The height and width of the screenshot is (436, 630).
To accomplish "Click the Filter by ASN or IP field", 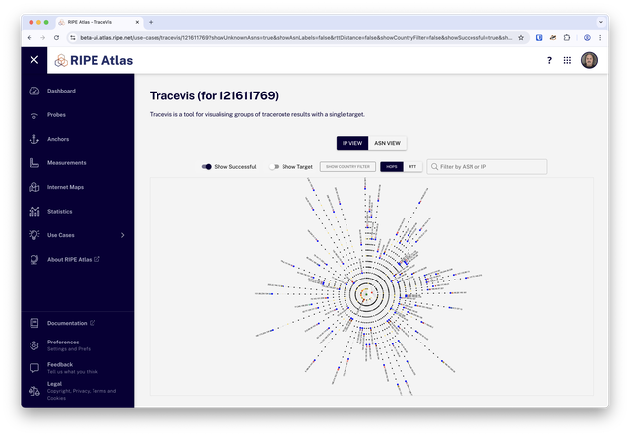I will pos(487,167).
